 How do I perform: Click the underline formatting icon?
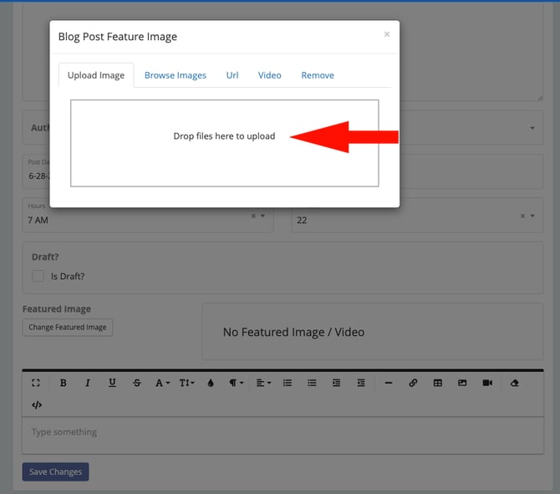pos(112,383)
